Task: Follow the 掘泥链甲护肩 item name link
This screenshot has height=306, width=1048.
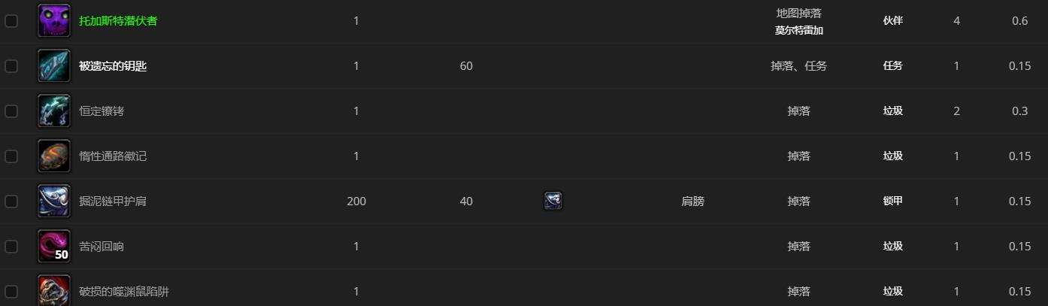Action: coord(113,201)
